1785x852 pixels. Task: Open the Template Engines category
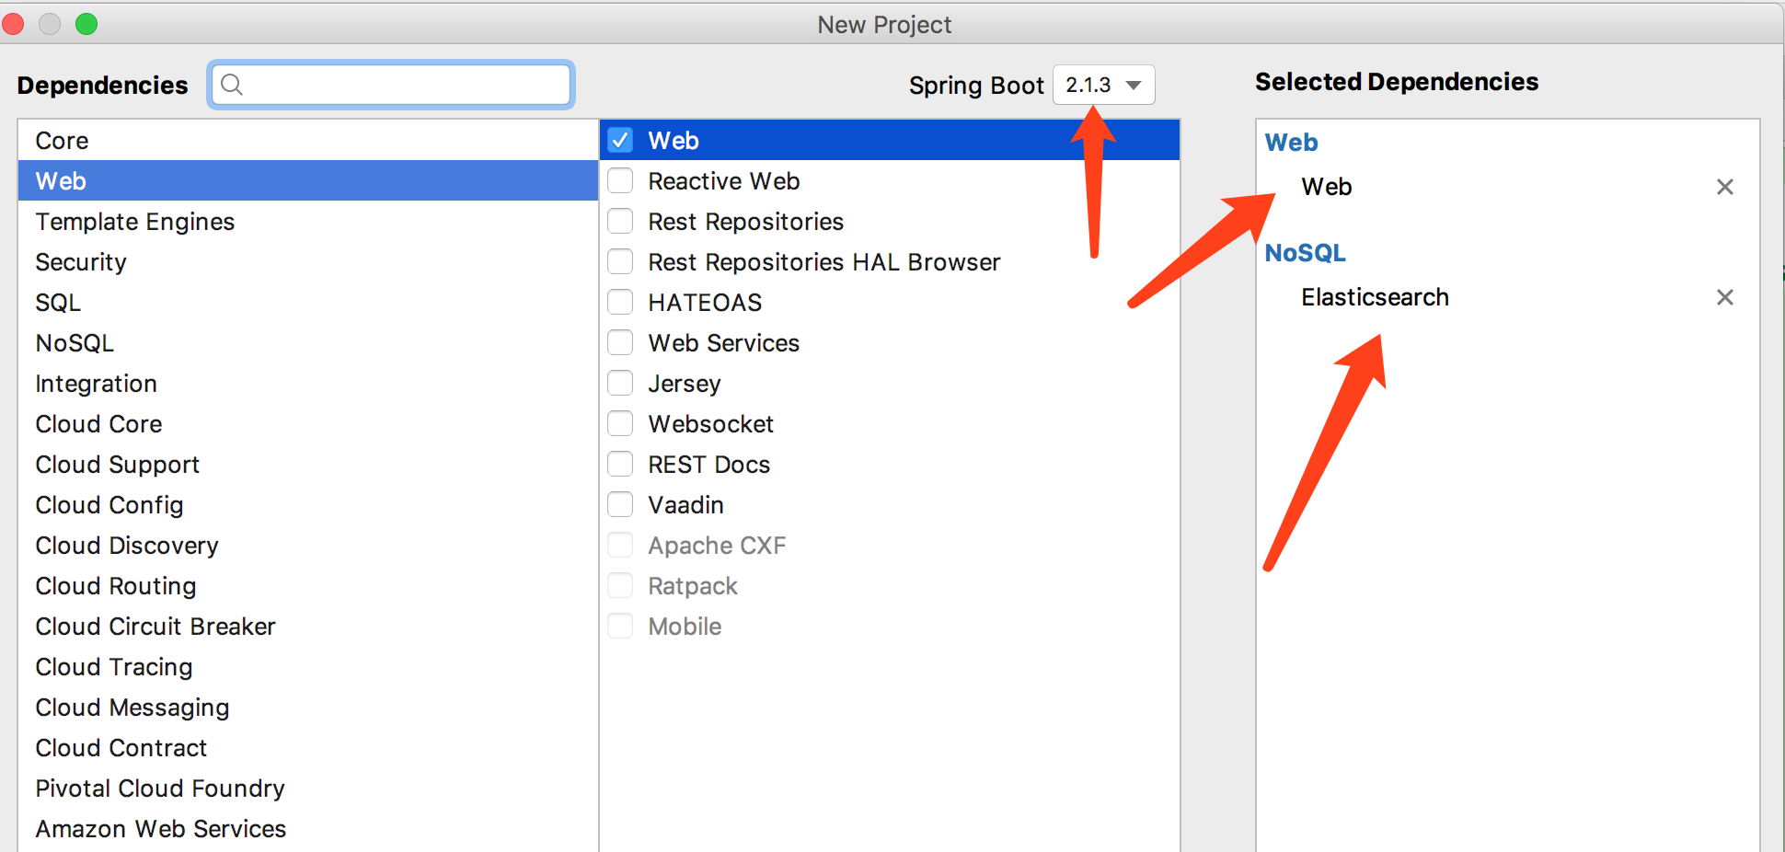point(308,221)
